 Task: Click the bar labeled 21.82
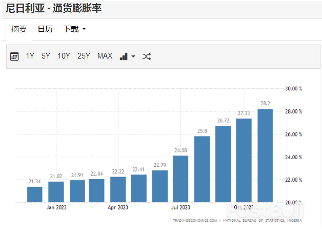[x=56, y=192]
